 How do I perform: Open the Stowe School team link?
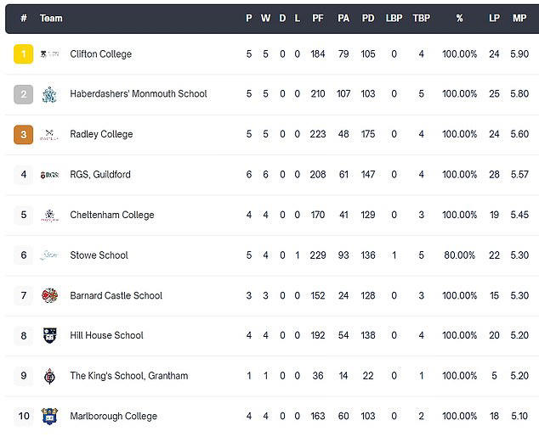click(x=99, y=255)
